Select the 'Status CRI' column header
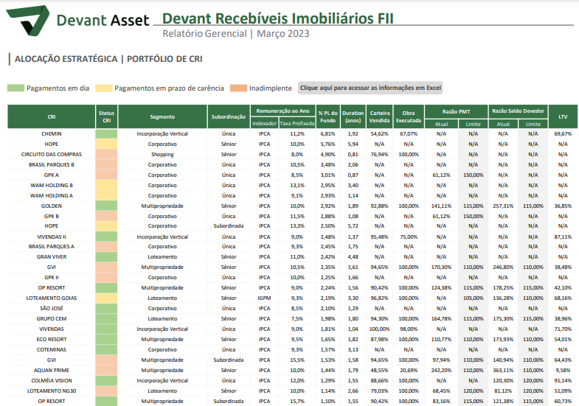Viewport: 579px width, 406px height. coord(106,116)
